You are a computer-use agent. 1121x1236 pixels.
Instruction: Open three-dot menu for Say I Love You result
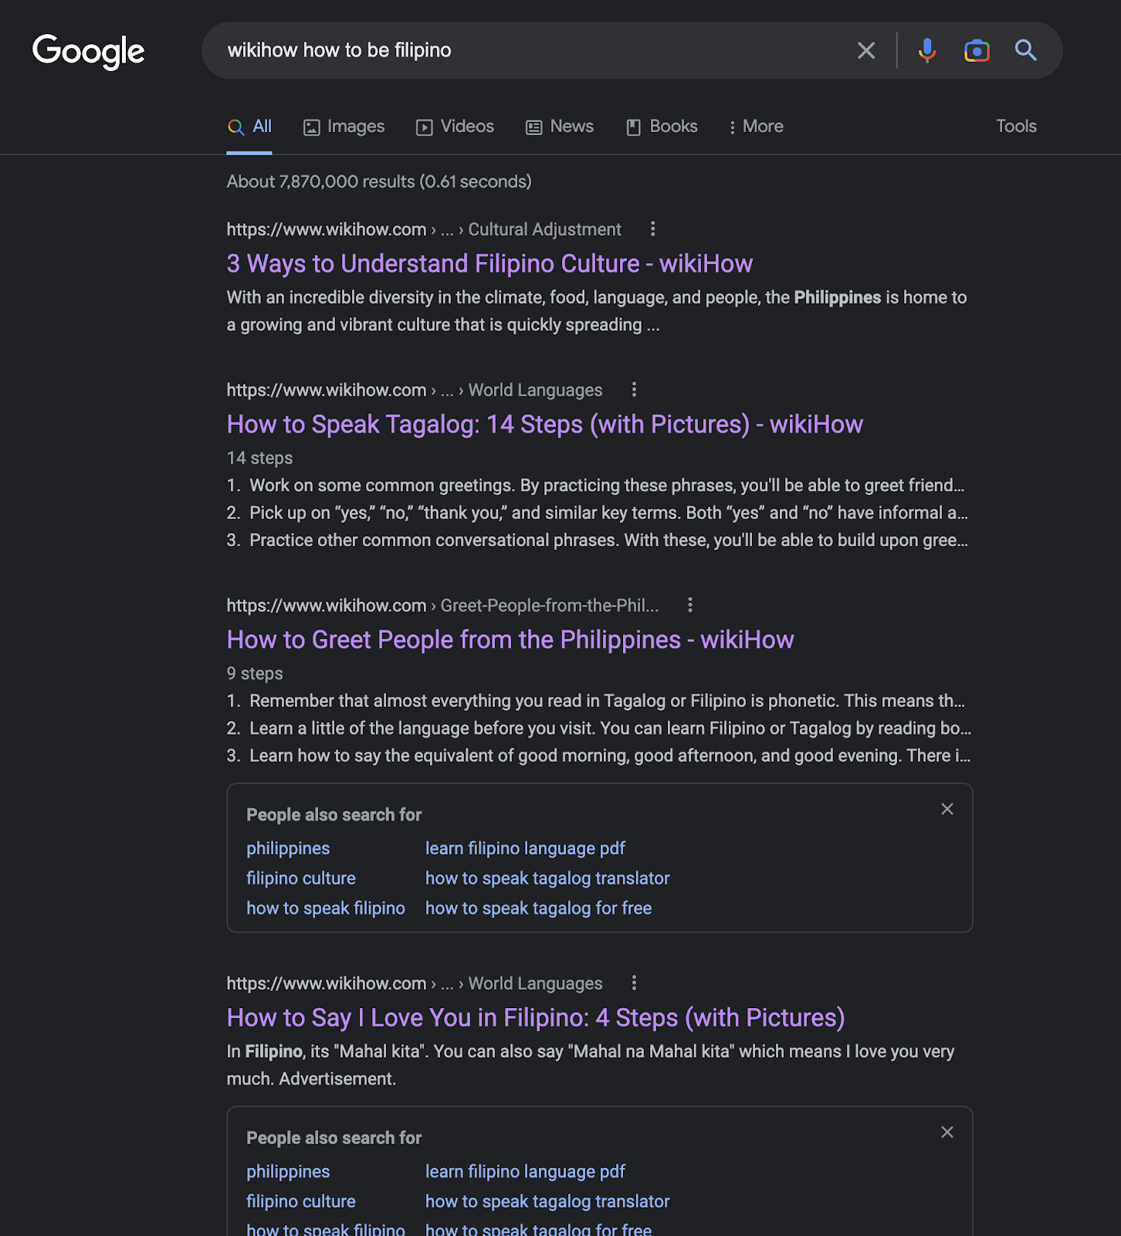click(x=634, y=983)
